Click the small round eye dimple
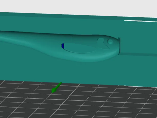The width and height of the screenshot is (157, 118). point(110,41)
